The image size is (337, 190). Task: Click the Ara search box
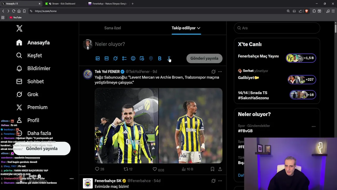coord(277,28)
